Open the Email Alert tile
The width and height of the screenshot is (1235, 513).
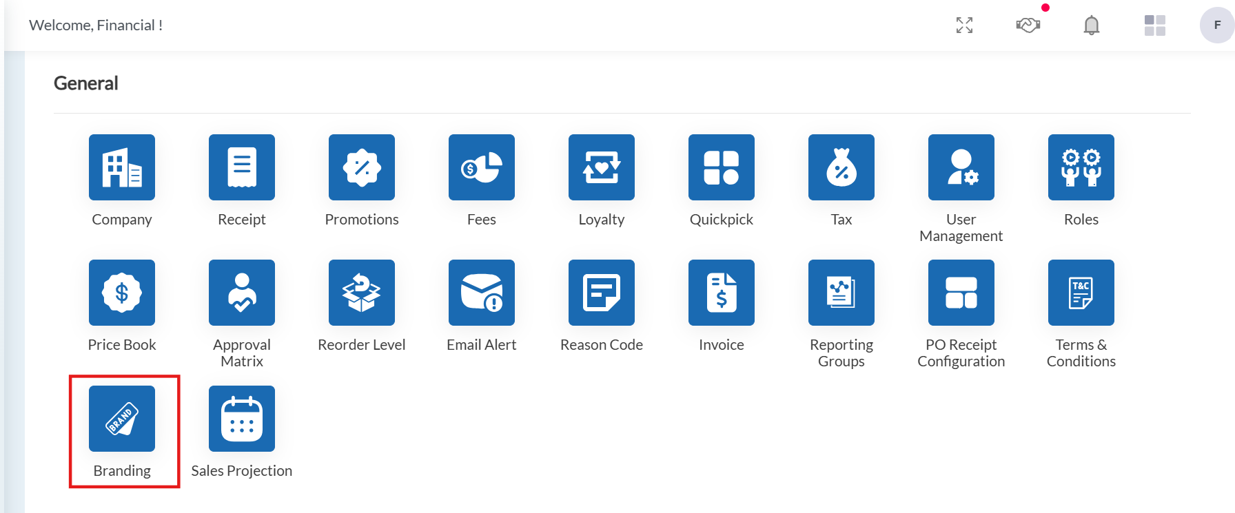(x=482, y=293)
